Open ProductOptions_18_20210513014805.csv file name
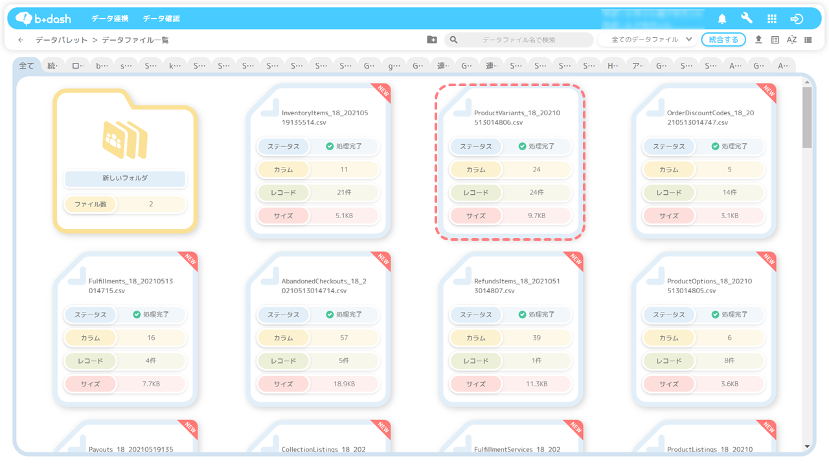 pyautogui.click(x=710, y=285)
